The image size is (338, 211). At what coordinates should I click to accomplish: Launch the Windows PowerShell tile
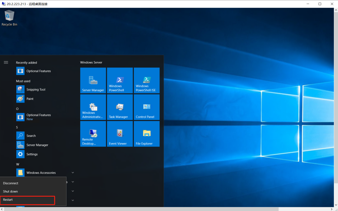click(120, 80)
